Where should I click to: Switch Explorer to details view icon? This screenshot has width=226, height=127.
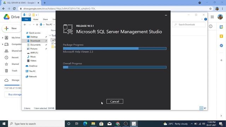201,108
